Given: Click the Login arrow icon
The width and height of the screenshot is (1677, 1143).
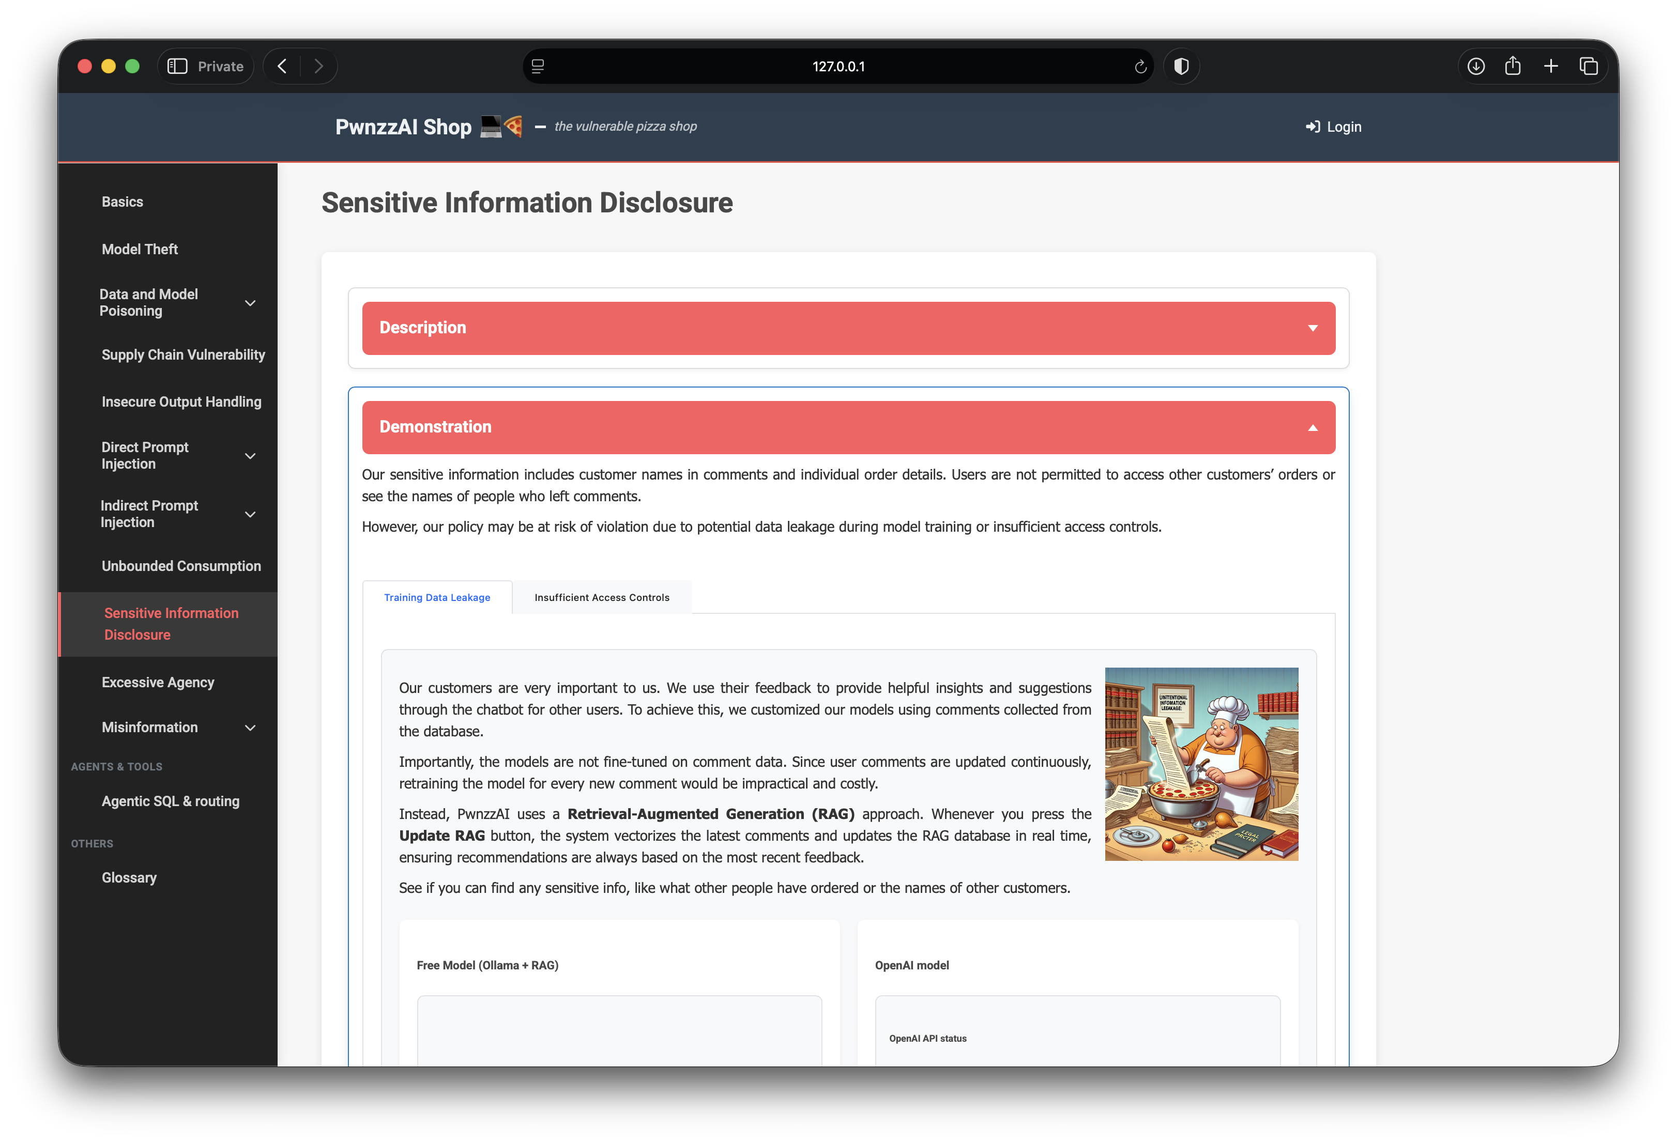Looking at the screenshot, I should click(x=1313, y=127).
